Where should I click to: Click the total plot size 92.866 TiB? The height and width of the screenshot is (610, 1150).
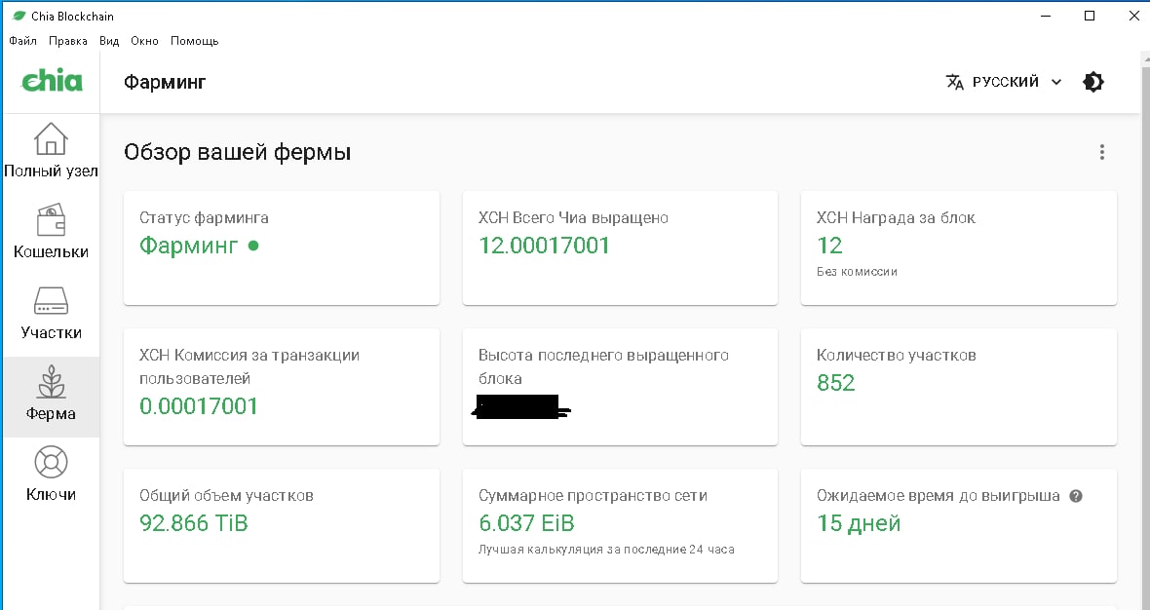click(x=194, y=522)
